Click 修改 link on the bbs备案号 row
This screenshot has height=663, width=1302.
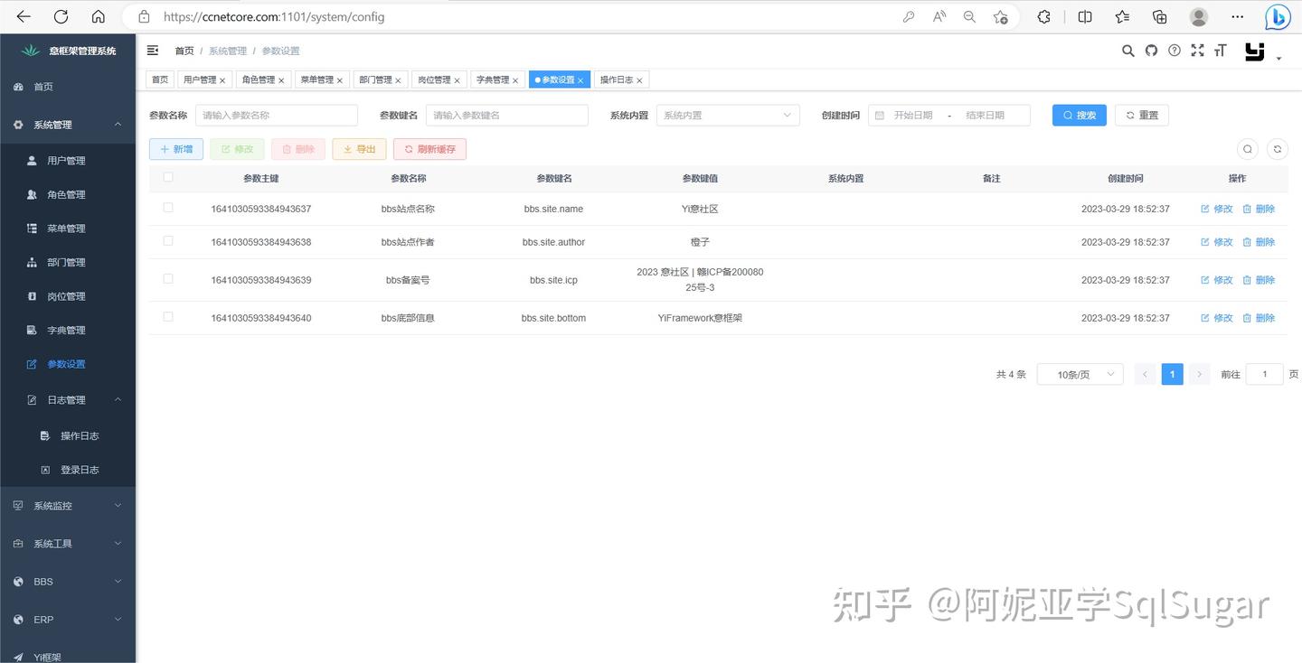[x=1218, y=280]
